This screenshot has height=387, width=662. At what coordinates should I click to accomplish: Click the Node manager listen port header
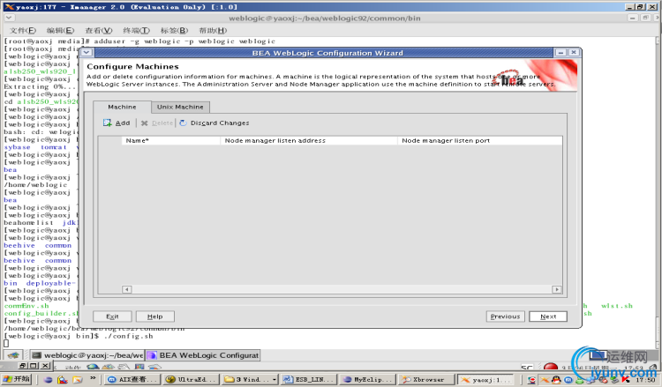479,140
